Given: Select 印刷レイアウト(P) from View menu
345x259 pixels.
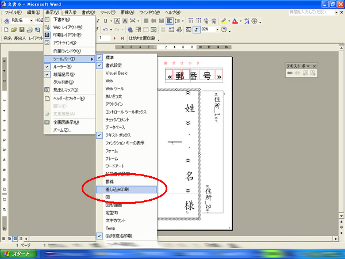Looking at the screenshot, I should pos(70,35).
